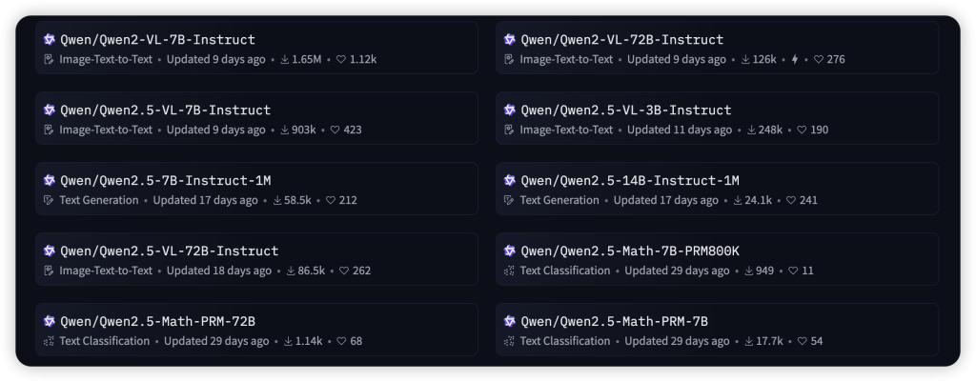
Task: Click the Text Generation icon on Qwen2.5-7B-Instruct-1M
Action: pos(49,200)
